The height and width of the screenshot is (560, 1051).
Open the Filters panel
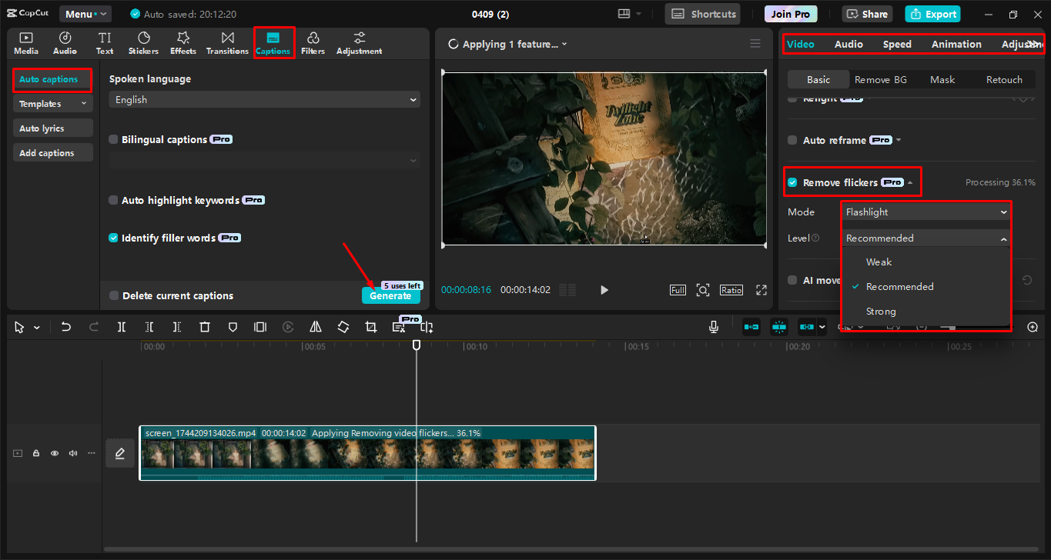(x=313, y=42)
